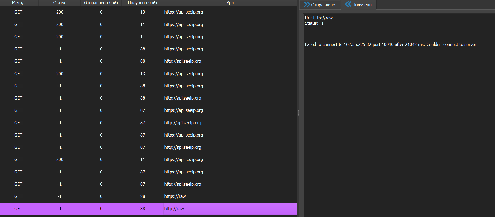
Task: Sort requests by the Урл column
Action: tap(230, 3)
